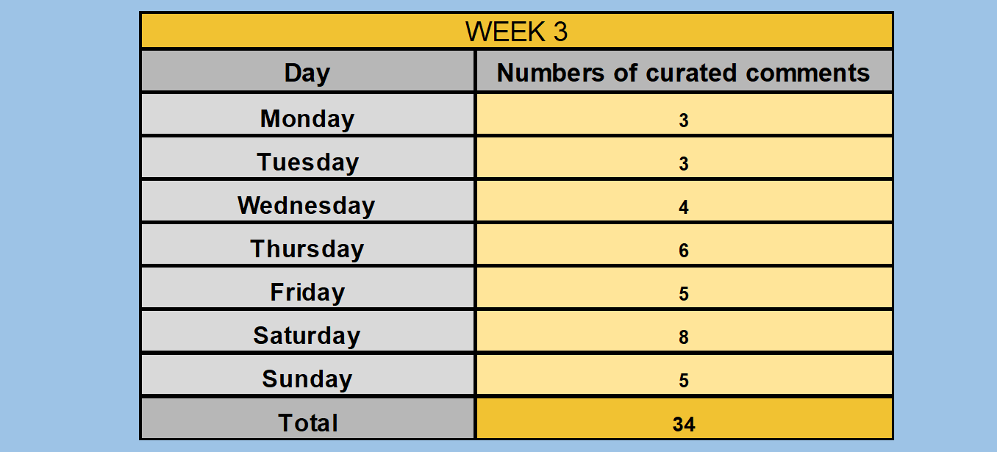Click the Day column header
This screenshot has height=452, width=997.
click(307, 71)
